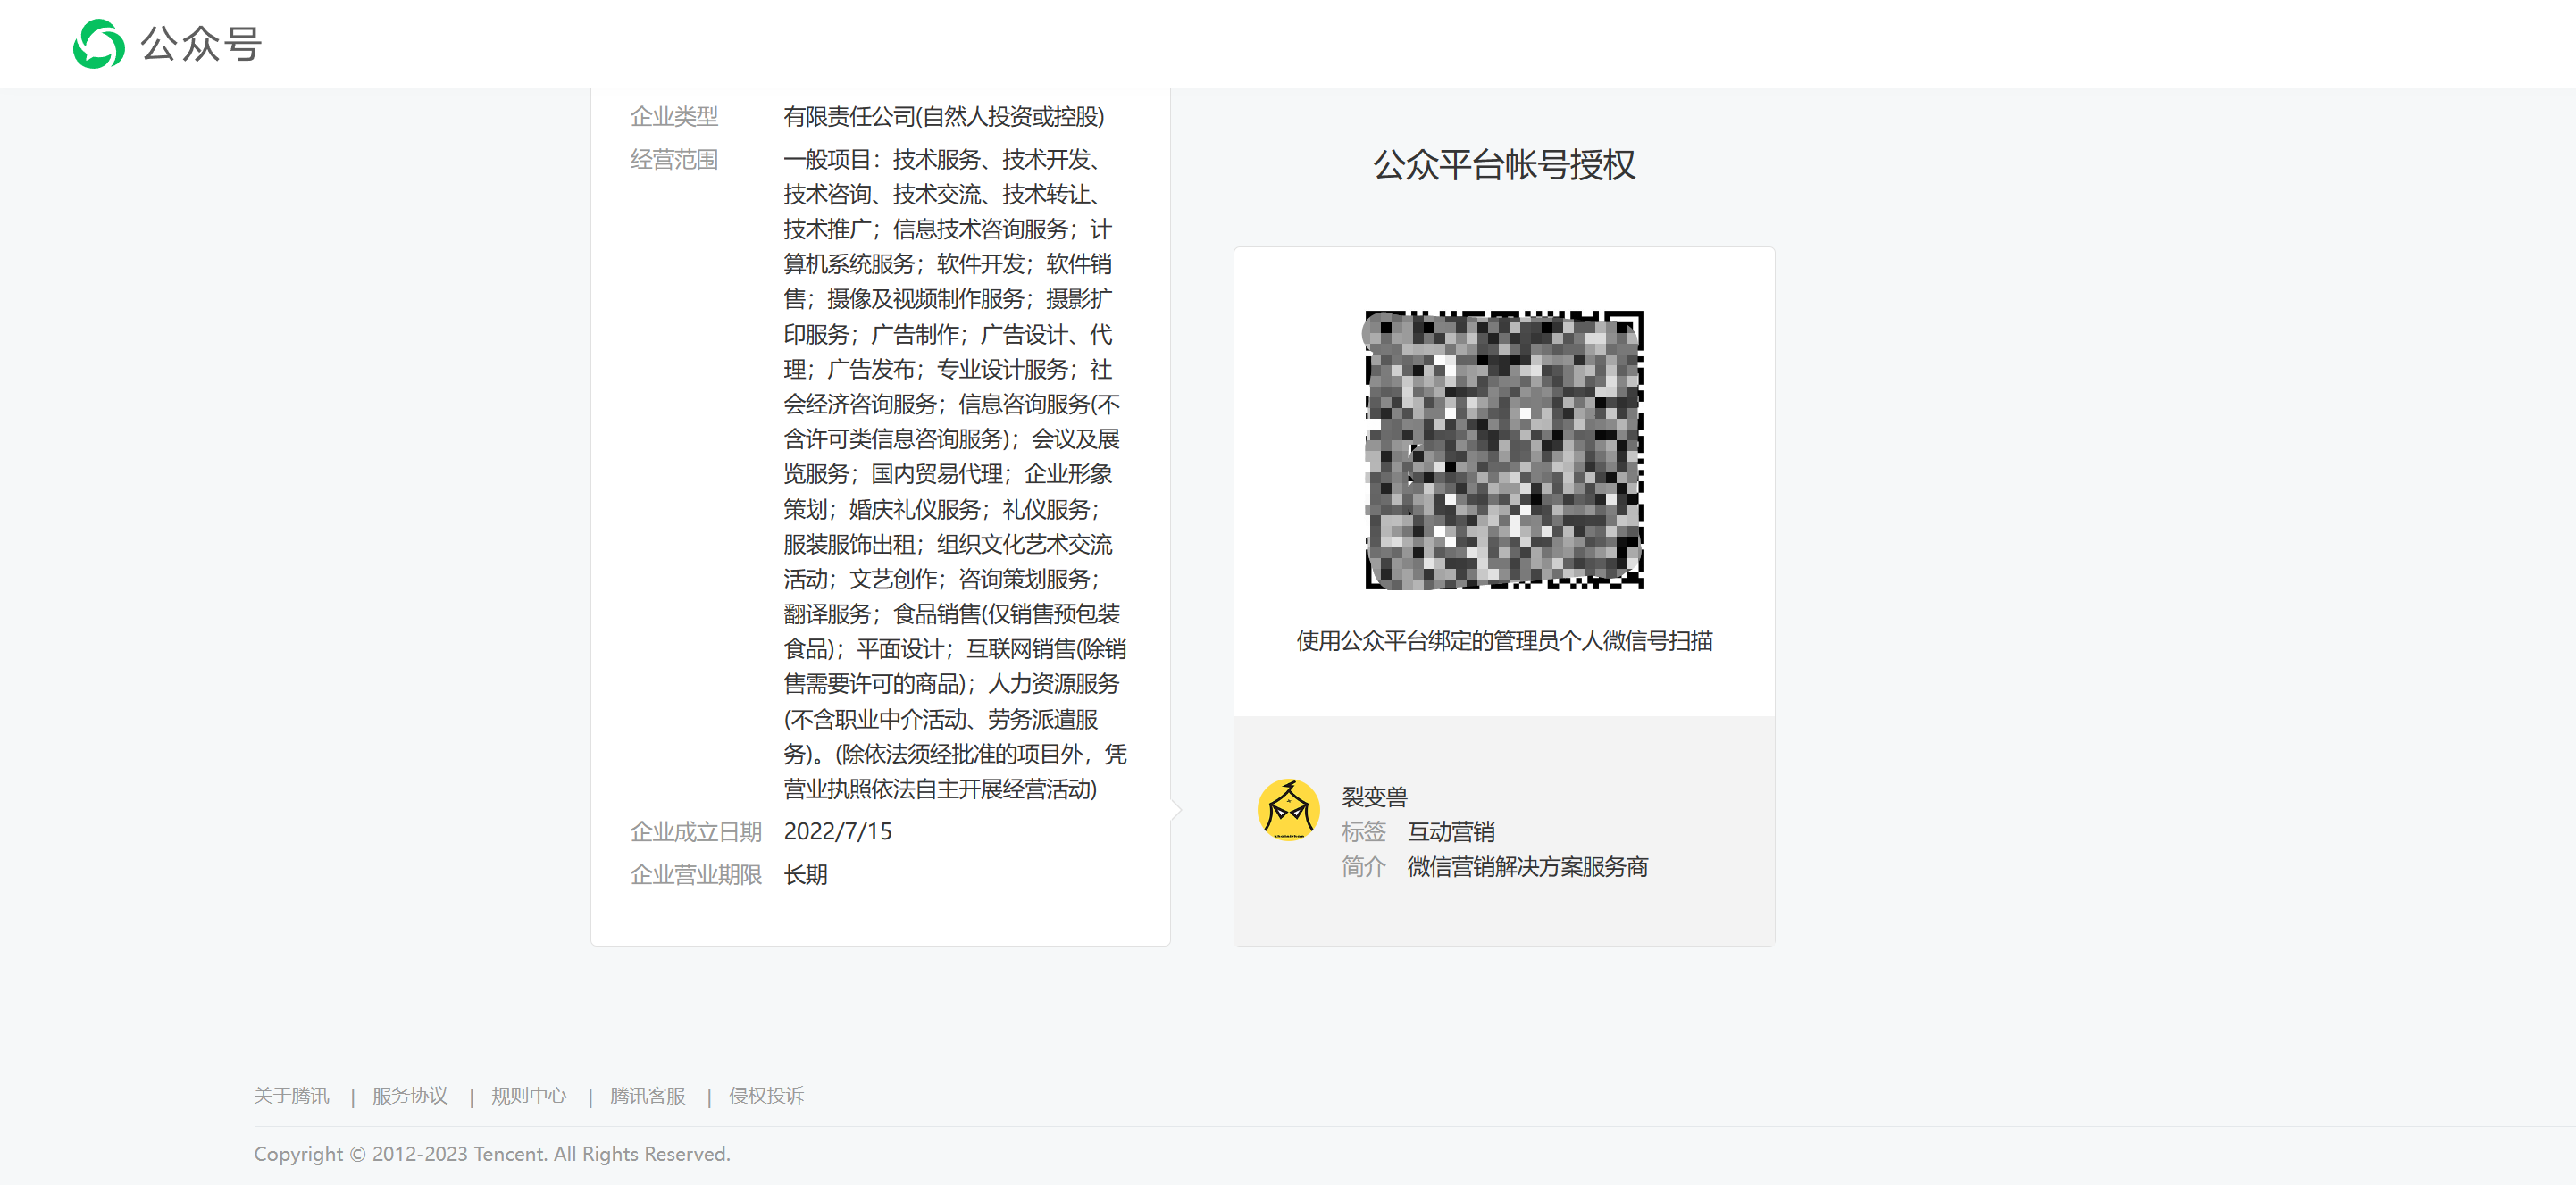This screenshot has width=2576, height=1185.
Task: Visit the 规则中心 page
Action: click(529, 1095)
